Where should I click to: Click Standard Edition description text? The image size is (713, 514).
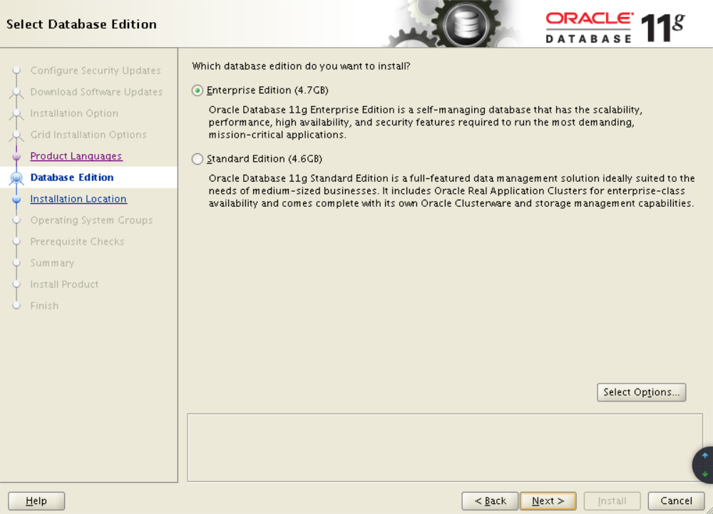451,191
